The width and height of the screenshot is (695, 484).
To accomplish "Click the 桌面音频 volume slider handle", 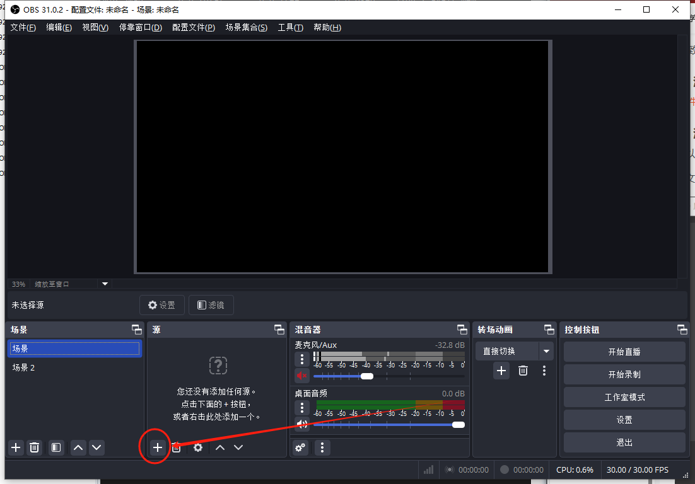I will [x=458, y=425].
